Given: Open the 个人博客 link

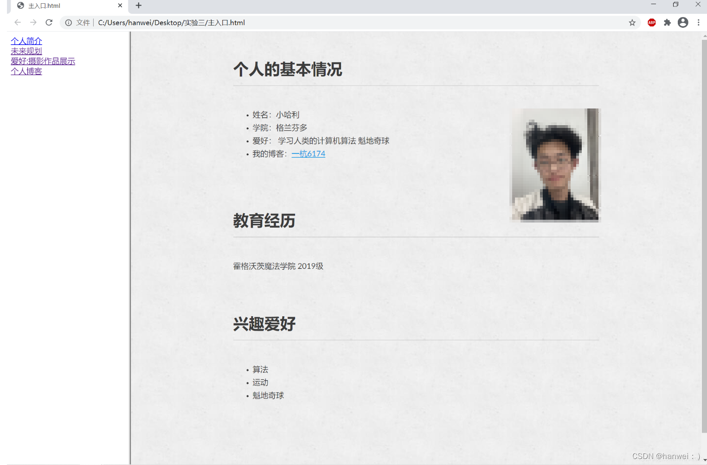Looking at the screenshot, I should pos(26,71).
